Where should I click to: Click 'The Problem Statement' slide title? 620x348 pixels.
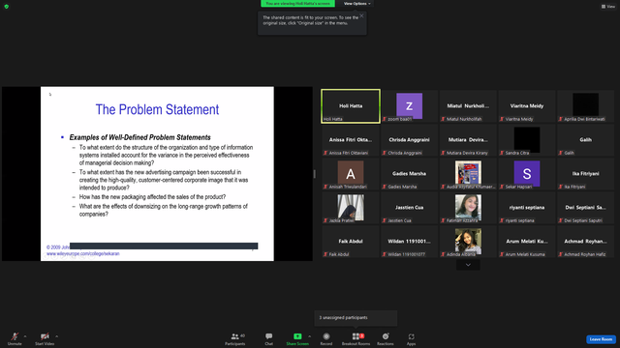click(x=157, y=109)
